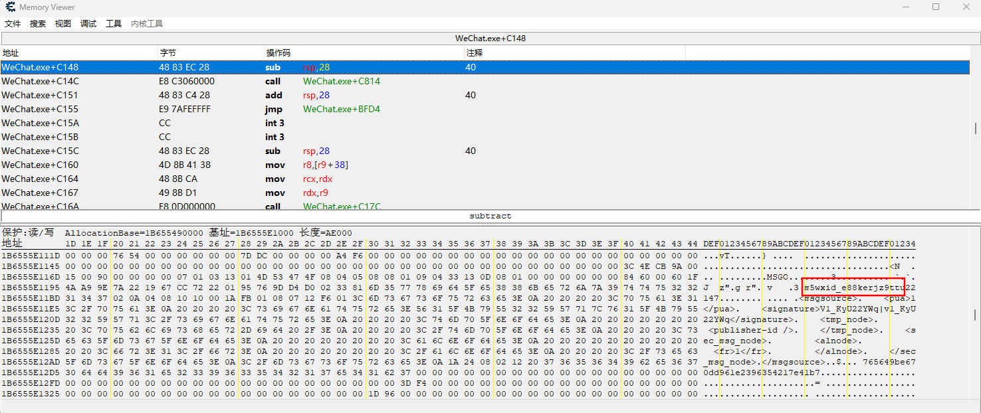The image size is (981, 413).
Task: Close the Memory Viewer window
Action: 966,7
